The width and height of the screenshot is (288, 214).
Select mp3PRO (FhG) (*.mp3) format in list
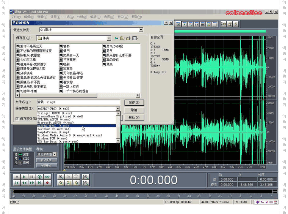[77, 126]
